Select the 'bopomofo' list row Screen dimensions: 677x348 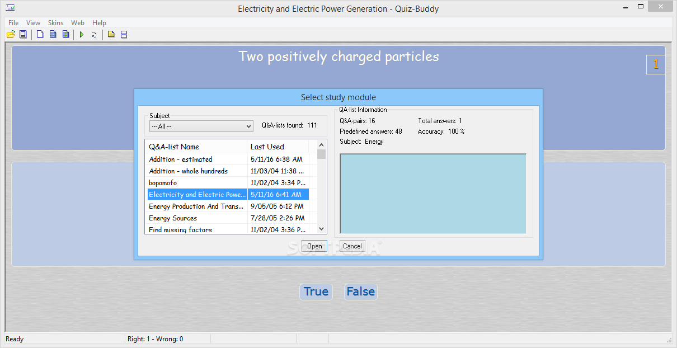pyautogui.click(x=227, y=183)
